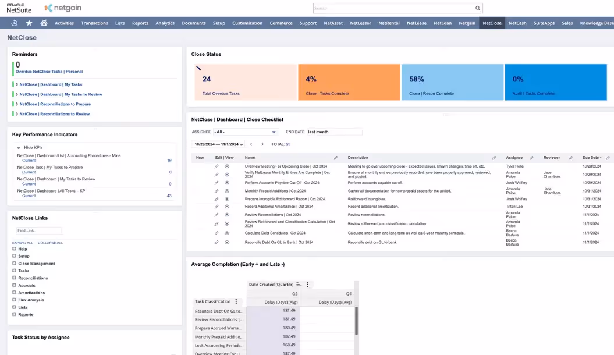Image resolution: width=614 pixels, height=355 pixels.
Task: Collapse the Hide KPIs section
Action: (19, 148)
